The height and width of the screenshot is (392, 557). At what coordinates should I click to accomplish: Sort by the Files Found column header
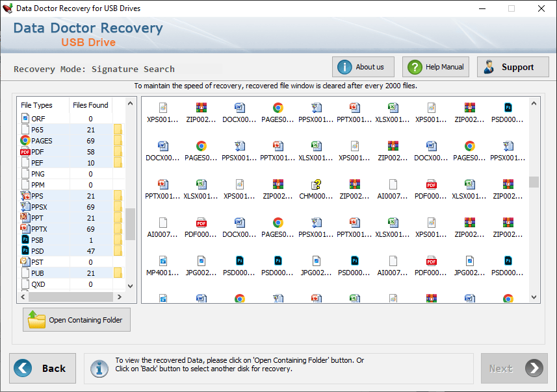[x=90, y=105]
